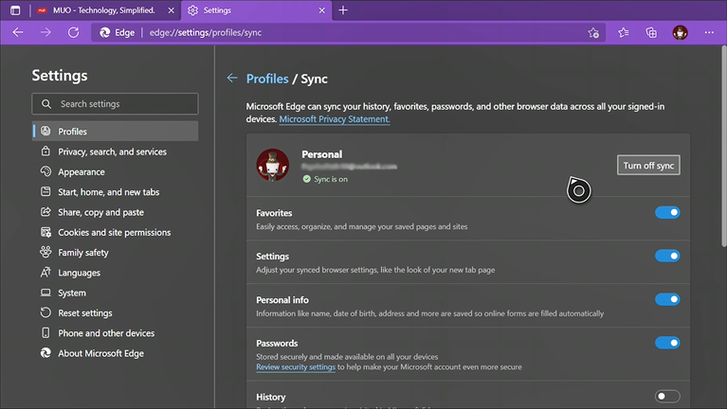Click the History heading text
The height and width of the screenshot is (409, 727).
(x=271, y=397)
